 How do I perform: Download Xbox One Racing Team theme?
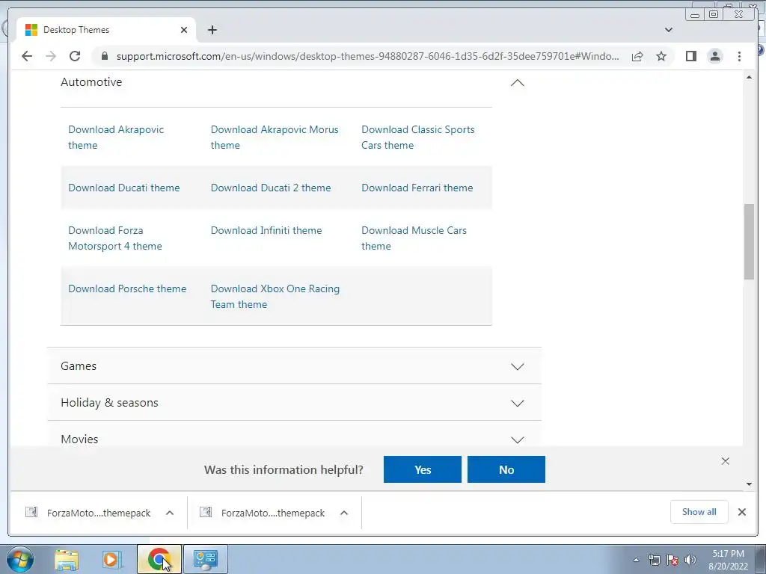275,296
